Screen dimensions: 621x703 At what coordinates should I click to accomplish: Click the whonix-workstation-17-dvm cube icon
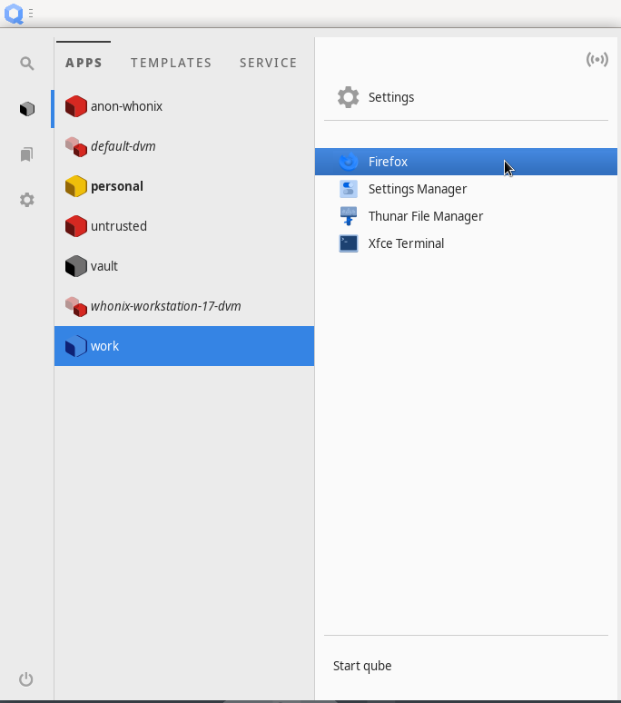click(x=75, y=306)
